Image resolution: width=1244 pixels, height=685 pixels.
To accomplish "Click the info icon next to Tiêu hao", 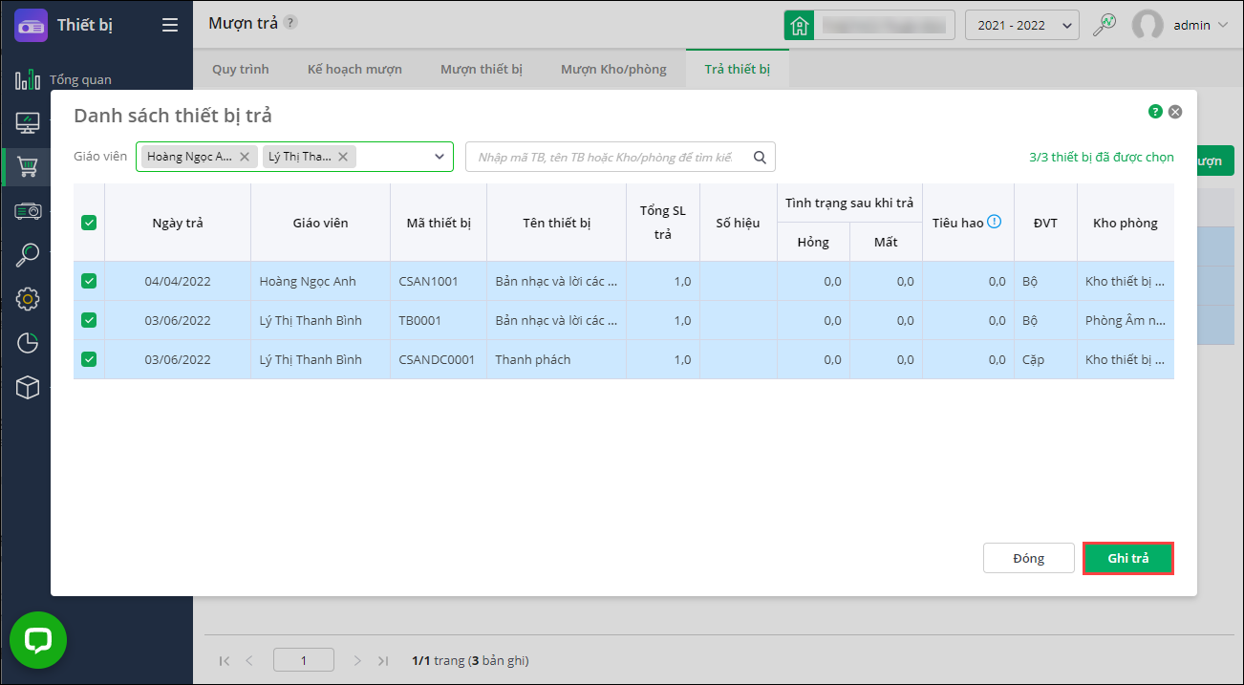I will click(995, 222).
